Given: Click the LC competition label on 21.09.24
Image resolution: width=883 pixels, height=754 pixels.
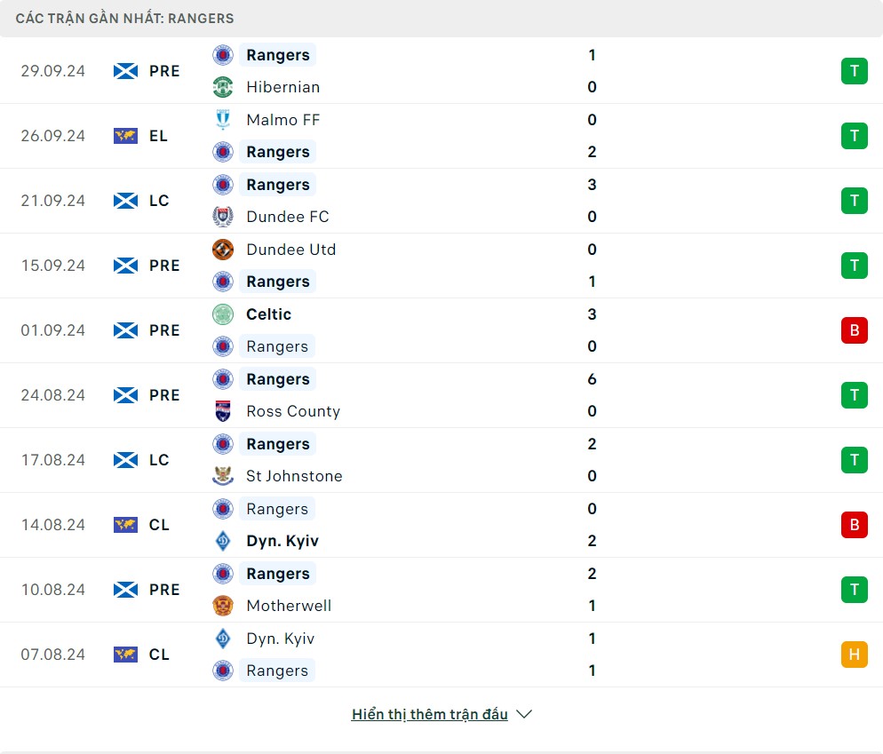Looking at the screenshot, I should 159,201.
